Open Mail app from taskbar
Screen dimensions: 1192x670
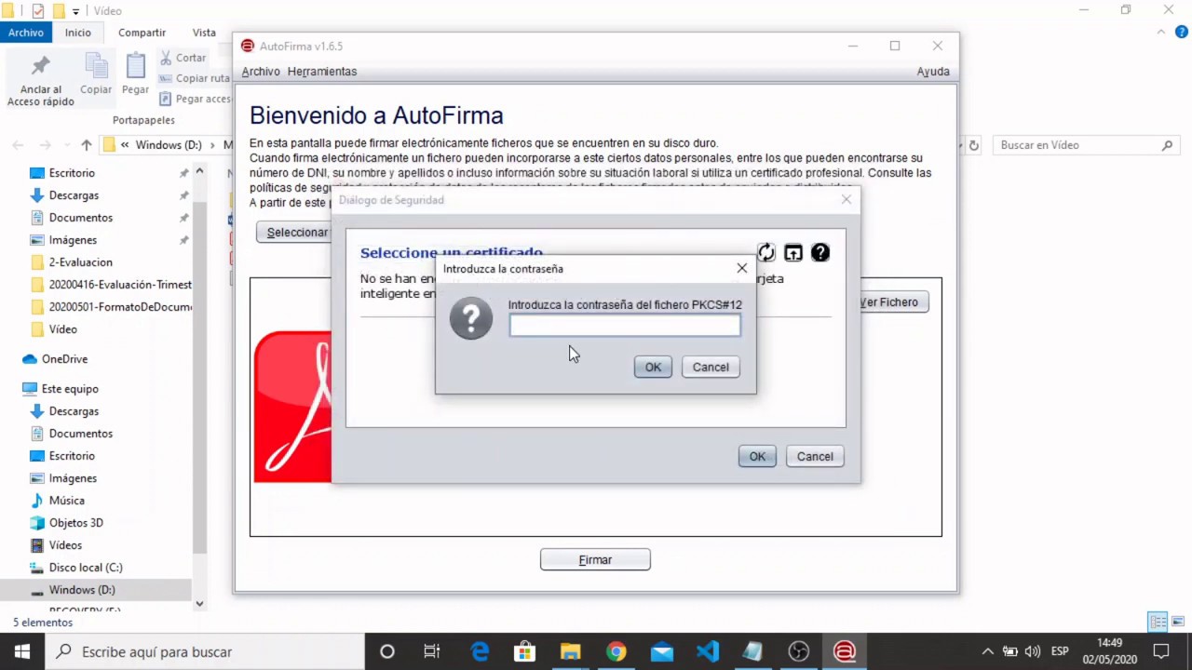pos(662,651)
